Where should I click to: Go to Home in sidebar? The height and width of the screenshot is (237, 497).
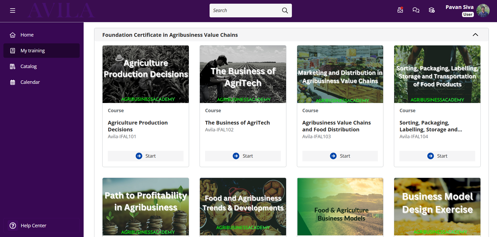42,35
